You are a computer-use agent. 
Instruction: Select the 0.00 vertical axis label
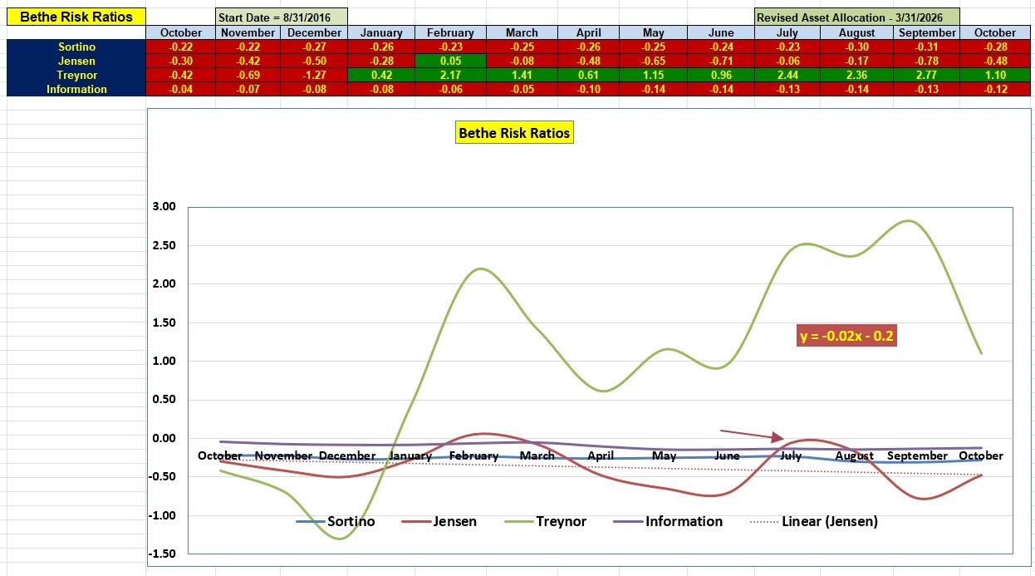pyautogui.click(x=164, y=438)
